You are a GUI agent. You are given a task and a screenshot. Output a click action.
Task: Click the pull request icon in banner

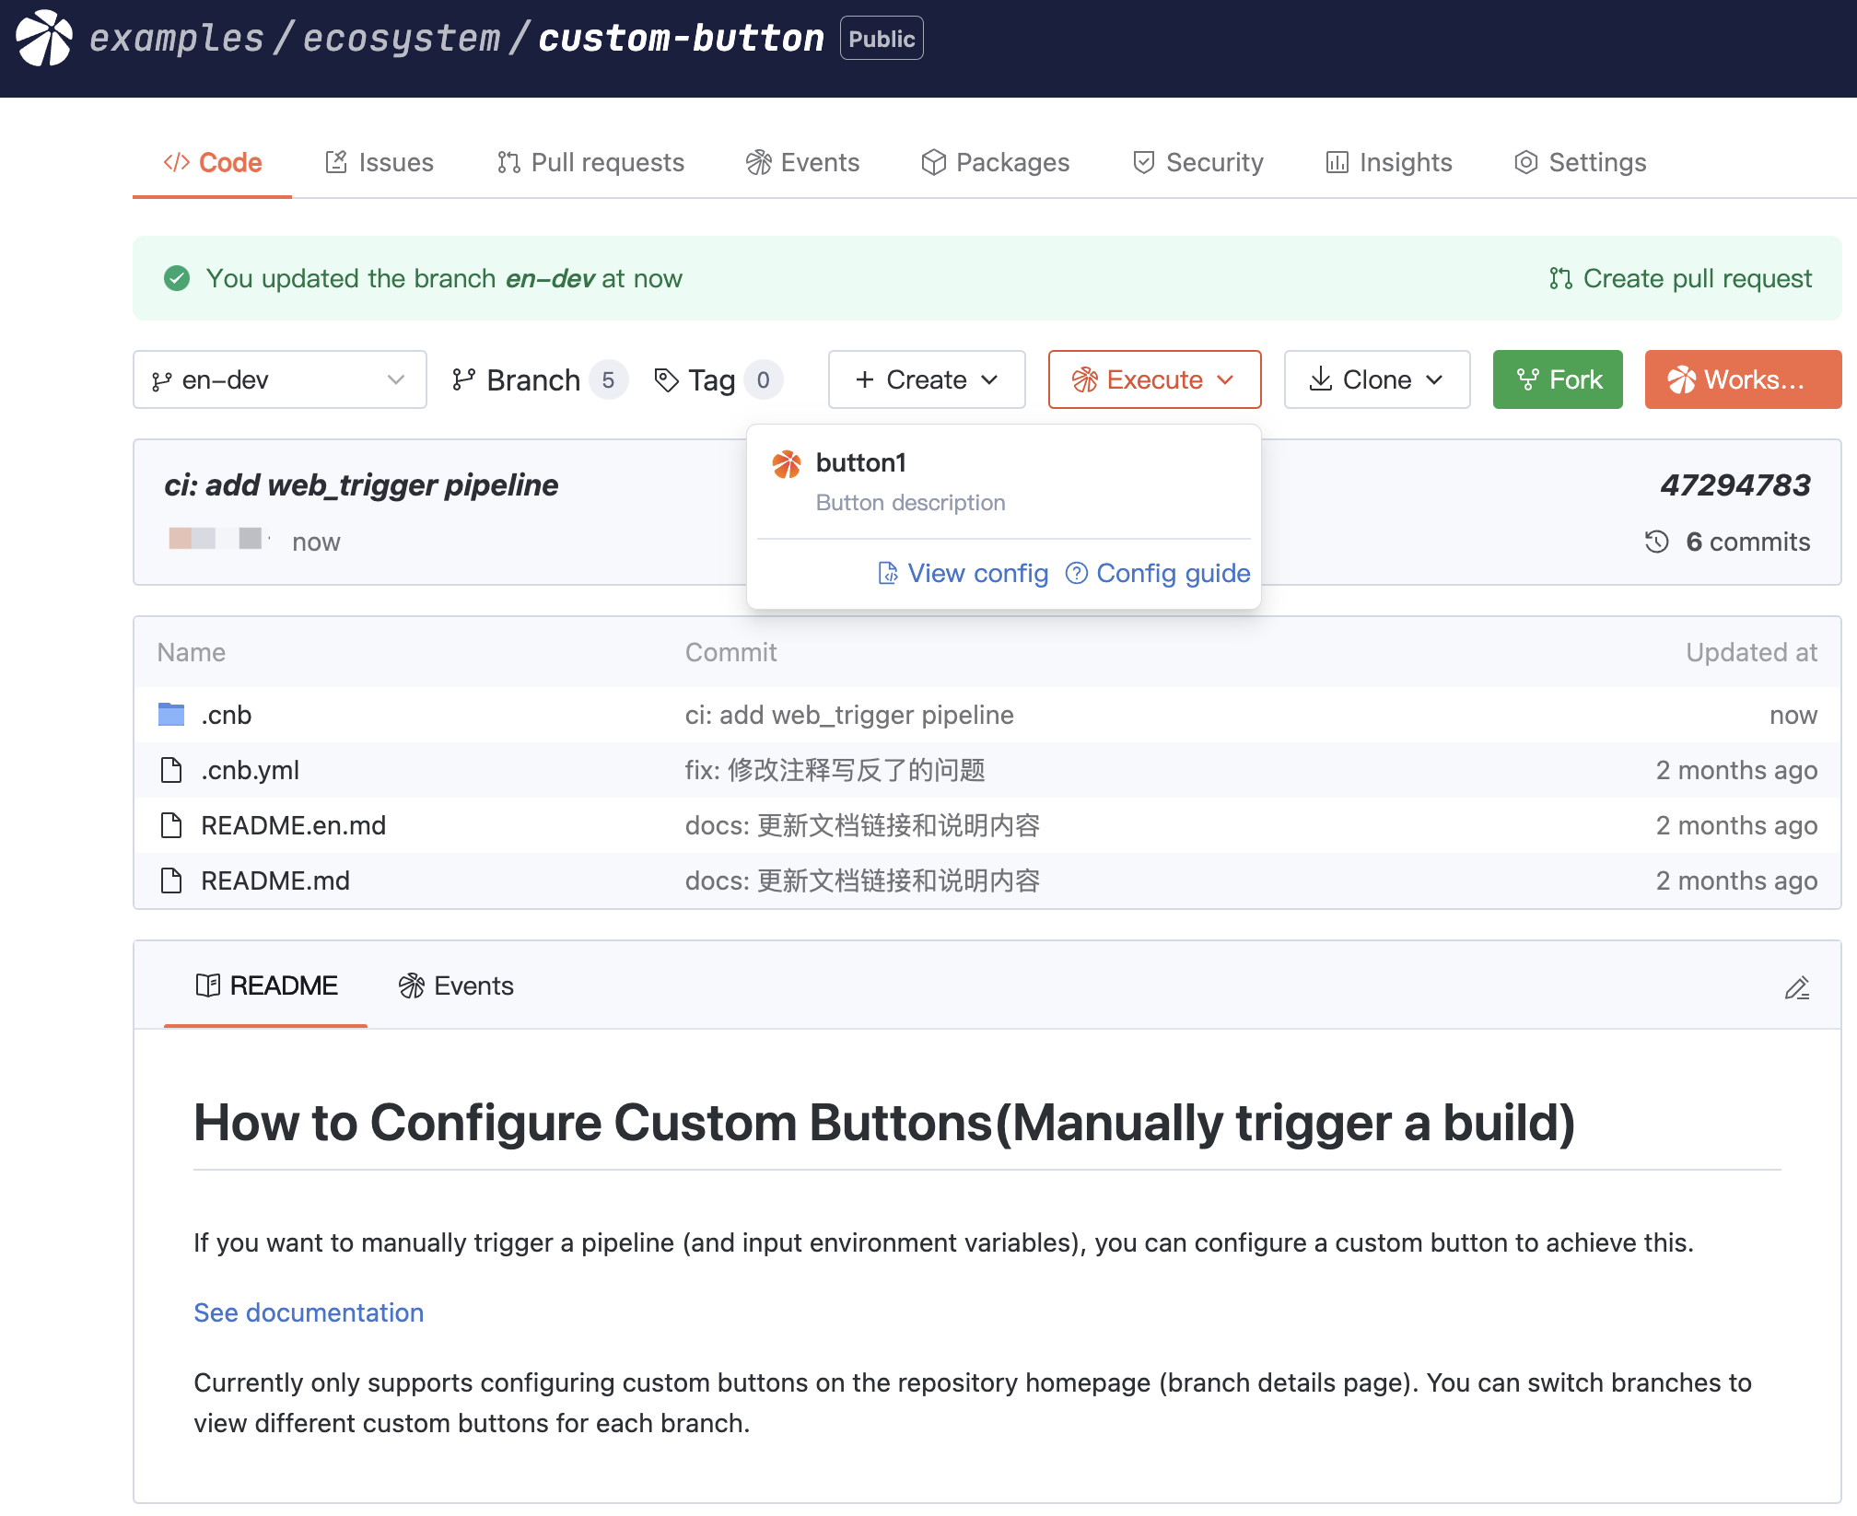pos(1560,278)
